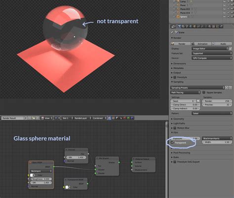This screenshot has height=198, width=234.
Task: Uncheck the Transparent film checkbox
Action: coord(172,143)
